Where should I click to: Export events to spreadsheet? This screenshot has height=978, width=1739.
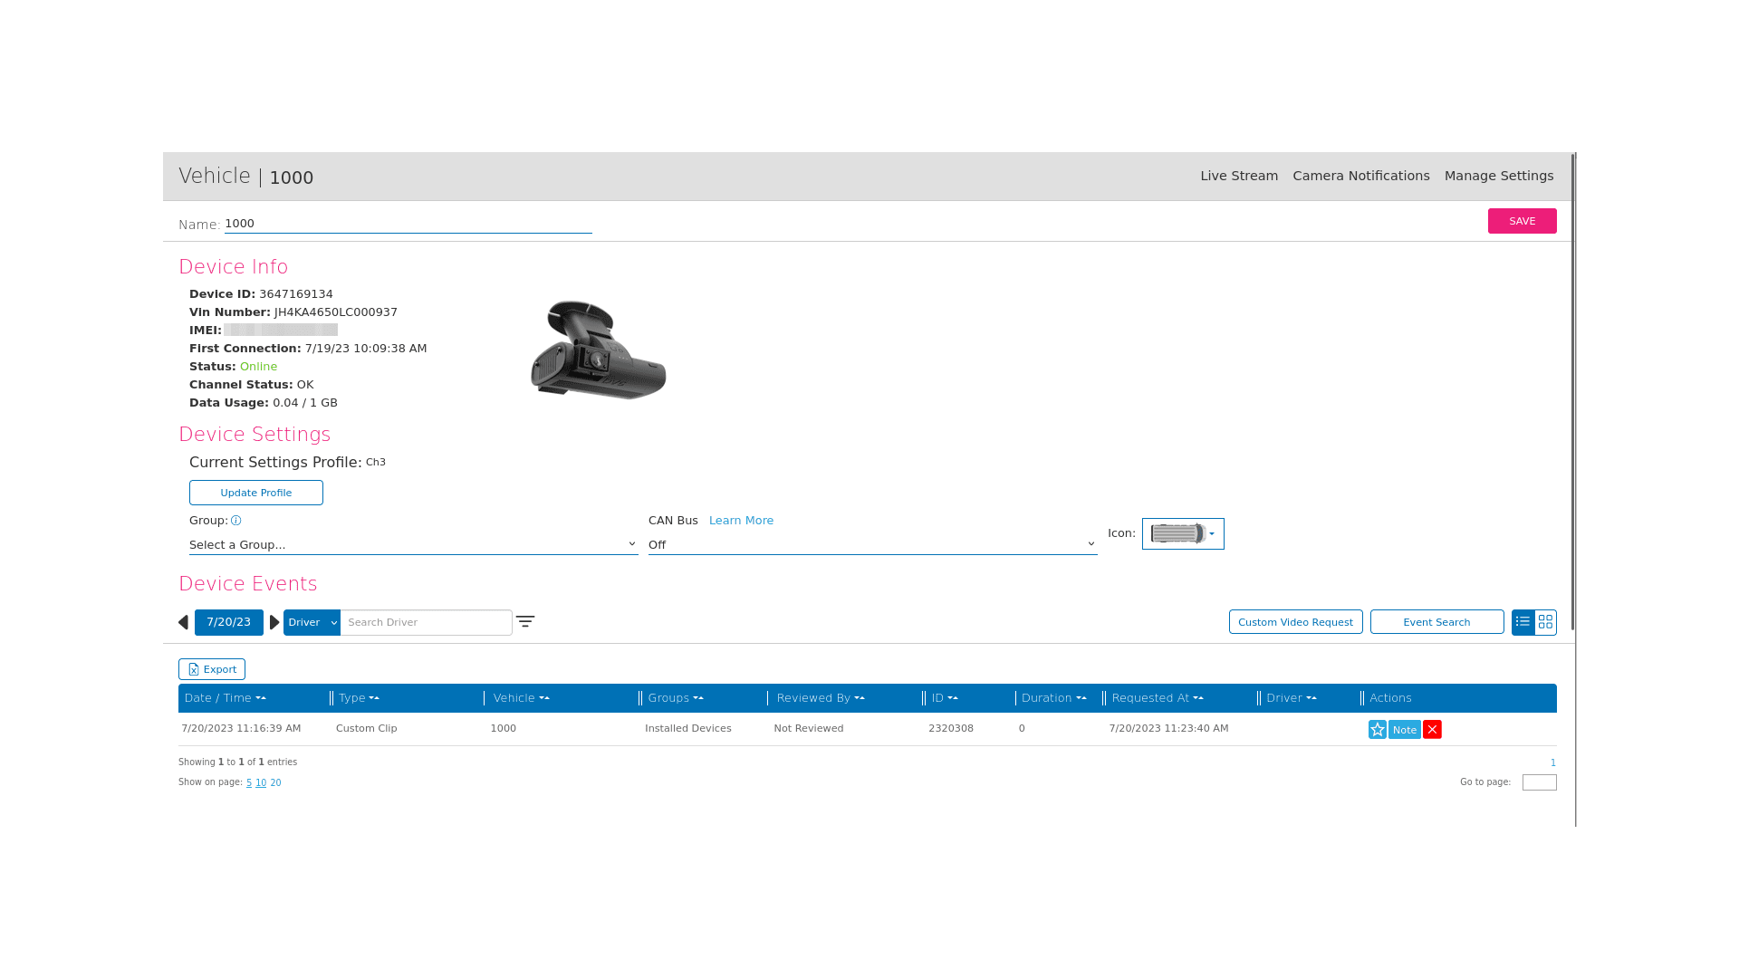tap(212, 669)
